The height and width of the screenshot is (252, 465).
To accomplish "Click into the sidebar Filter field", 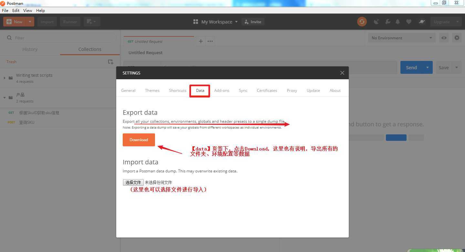I will tap(60, 38).
